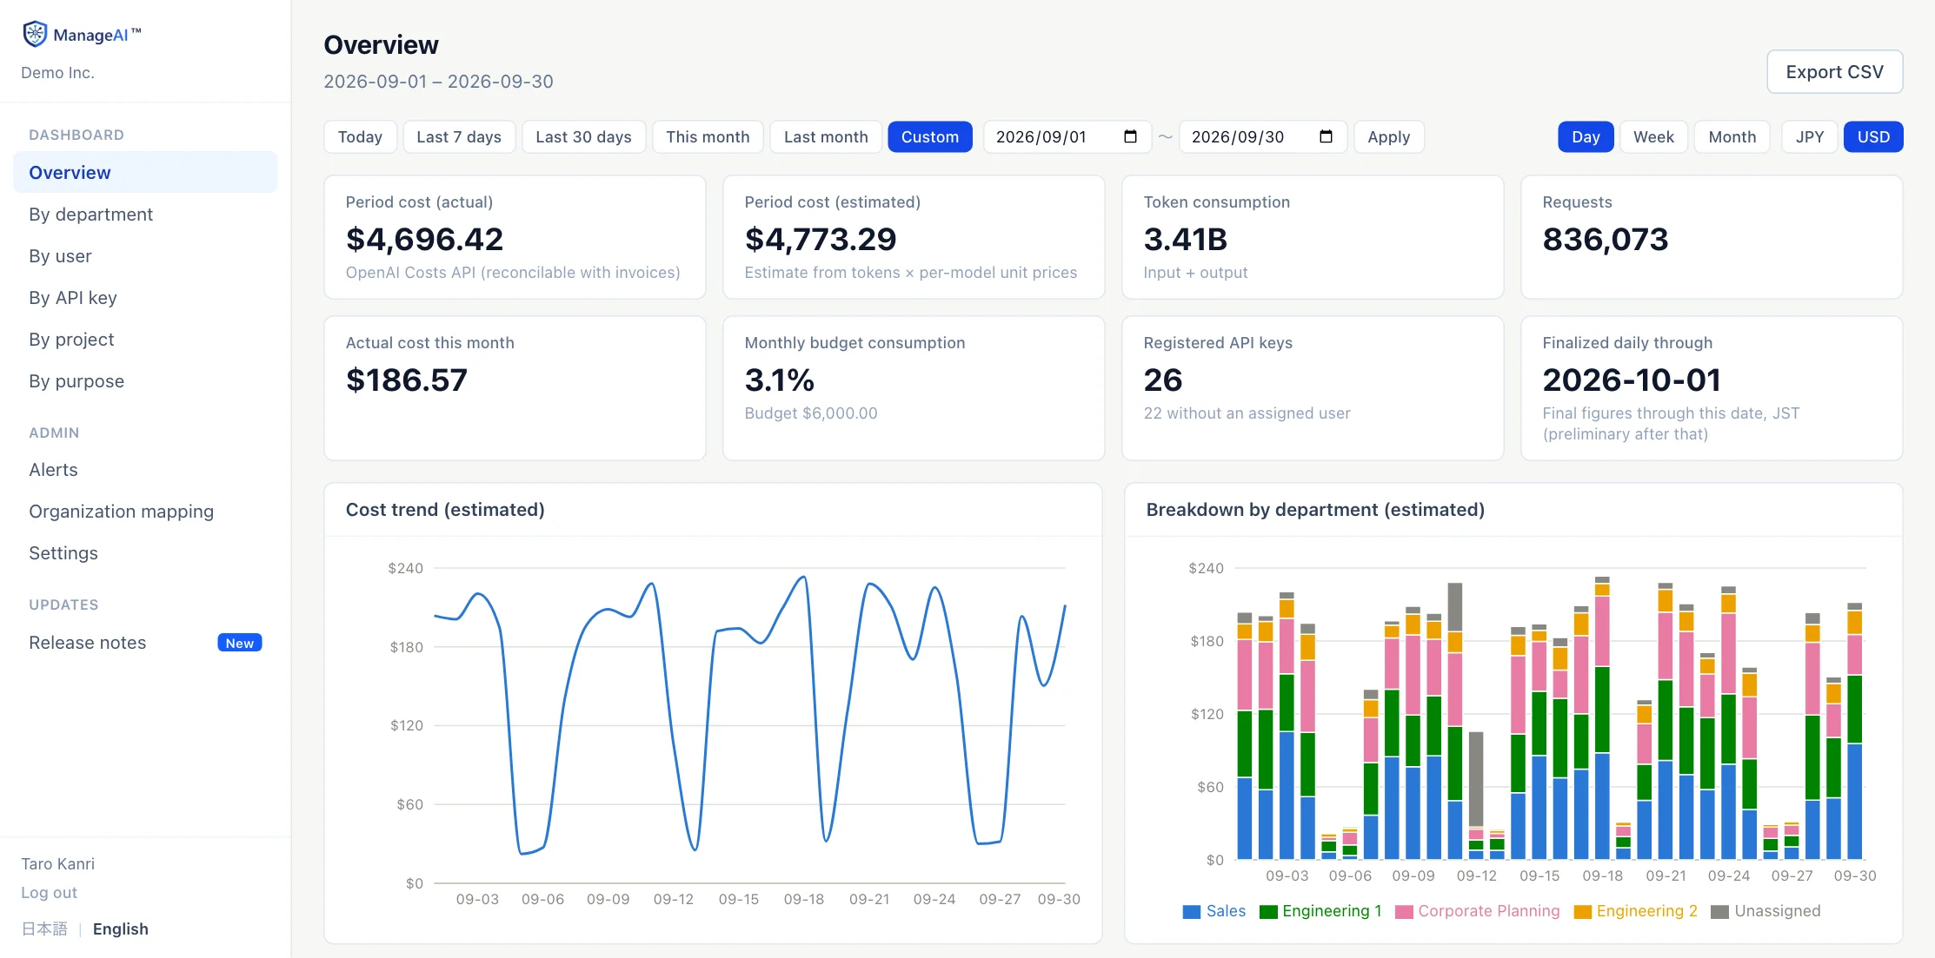Switch granularity to Week

click(1653, 136)
